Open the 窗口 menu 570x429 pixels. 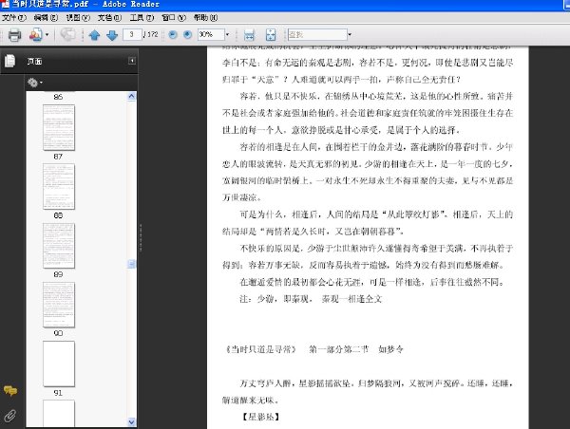[x=174, y=17]
